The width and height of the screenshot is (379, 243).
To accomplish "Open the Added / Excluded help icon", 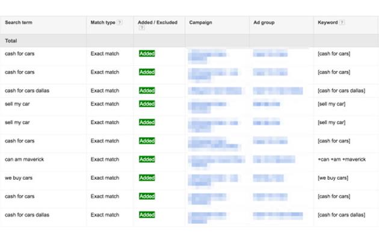I will pyautogui.click(x=141, y=28).
